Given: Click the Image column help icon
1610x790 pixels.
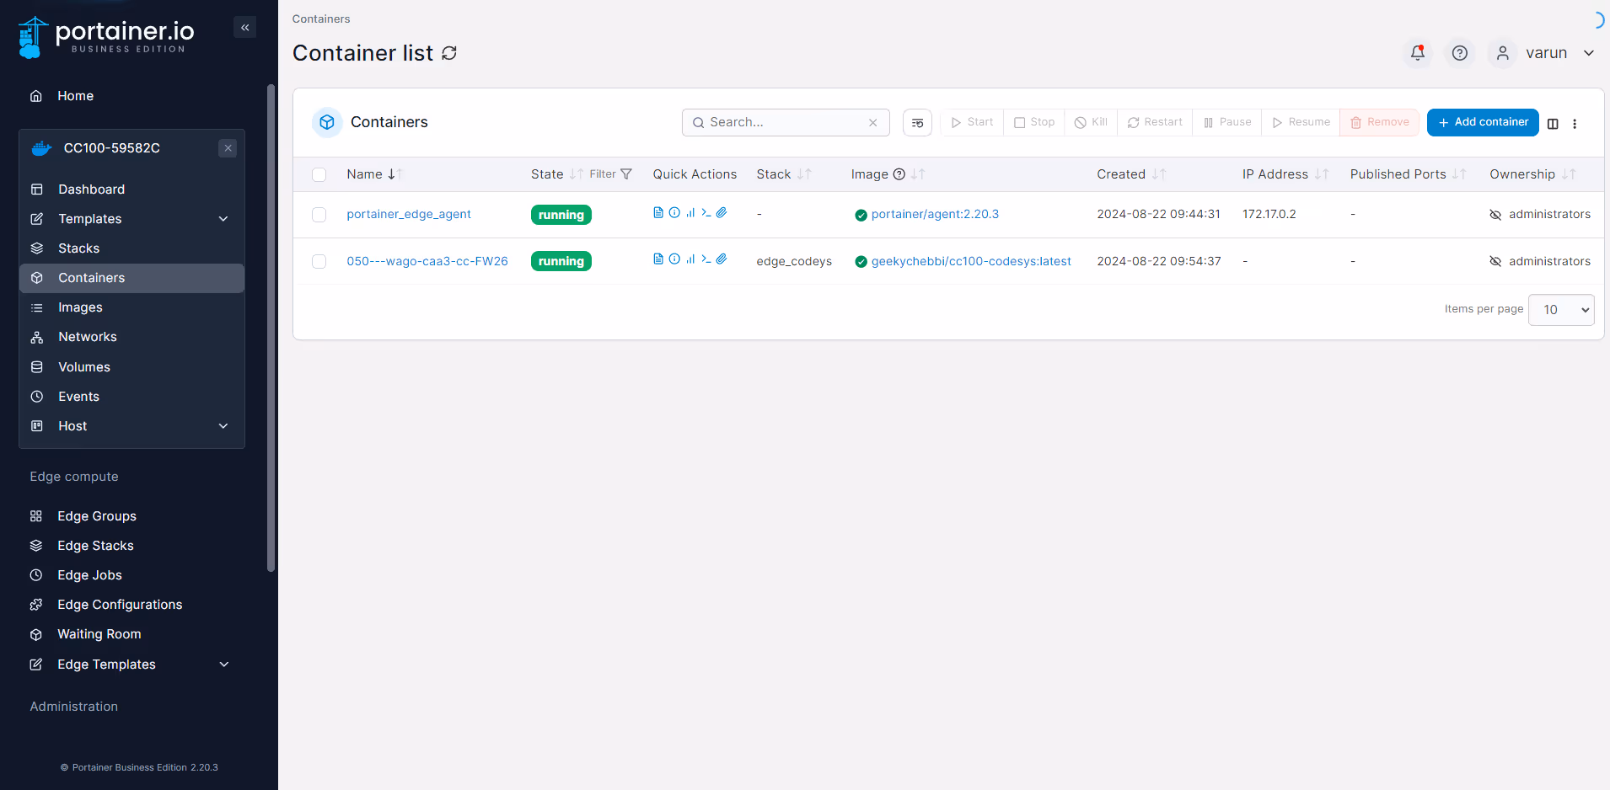Looking at the screenshot, I should click(899, 174).
